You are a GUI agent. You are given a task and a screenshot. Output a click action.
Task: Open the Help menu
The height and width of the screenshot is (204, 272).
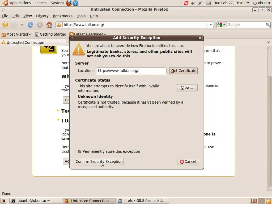[94, 16]
